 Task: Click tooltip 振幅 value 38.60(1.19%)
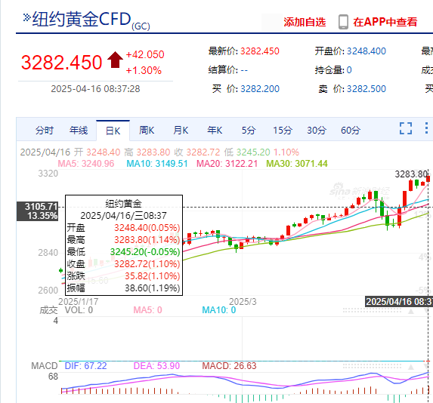pyautogui.click(x=152, y=288)
